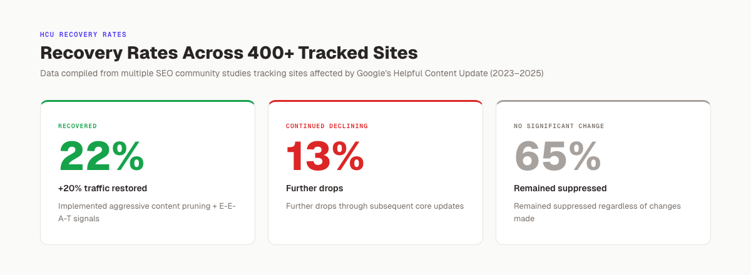Click the "regardless of changes made" description
The height and width of the screenshot is (275, 751).
click(x=626, y=206)
